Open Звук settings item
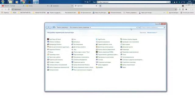195x110 pixels. click(x=74, y=50)
